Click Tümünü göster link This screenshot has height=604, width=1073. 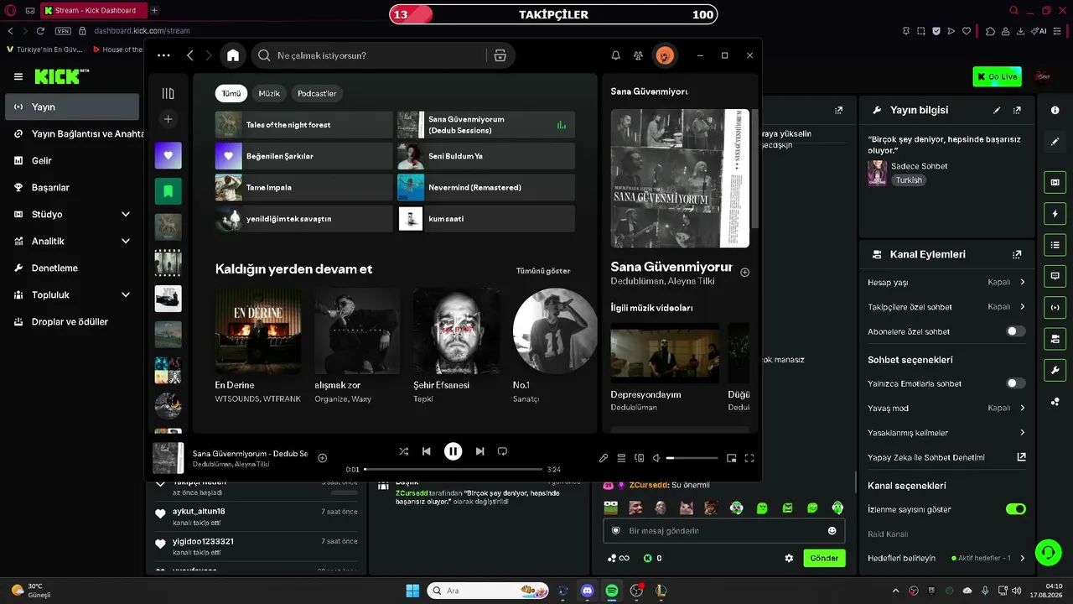click(x=543, y=271)
